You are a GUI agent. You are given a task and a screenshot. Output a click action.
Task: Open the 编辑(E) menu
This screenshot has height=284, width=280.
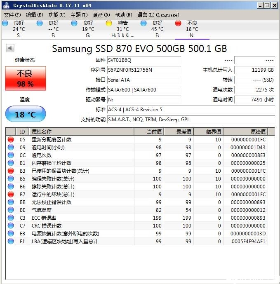(35, 15)
